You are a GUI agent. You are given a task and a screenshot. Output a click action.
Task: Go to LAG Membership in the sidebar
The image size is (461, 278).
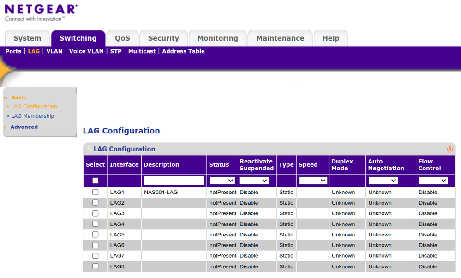tap(33, 116)
